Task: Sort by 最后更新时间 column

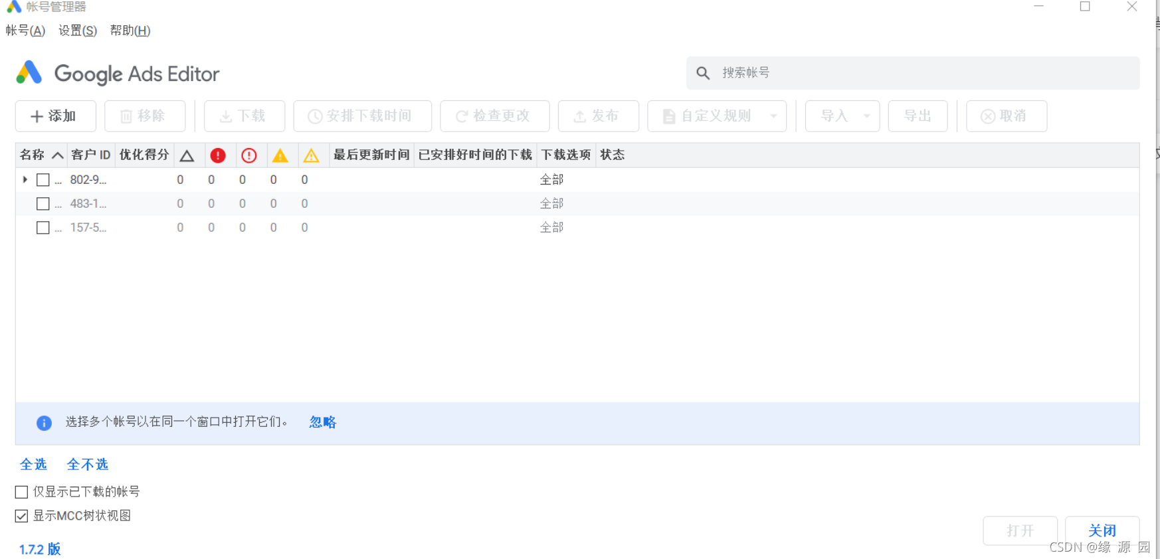Action: click(x=371, y=155)
